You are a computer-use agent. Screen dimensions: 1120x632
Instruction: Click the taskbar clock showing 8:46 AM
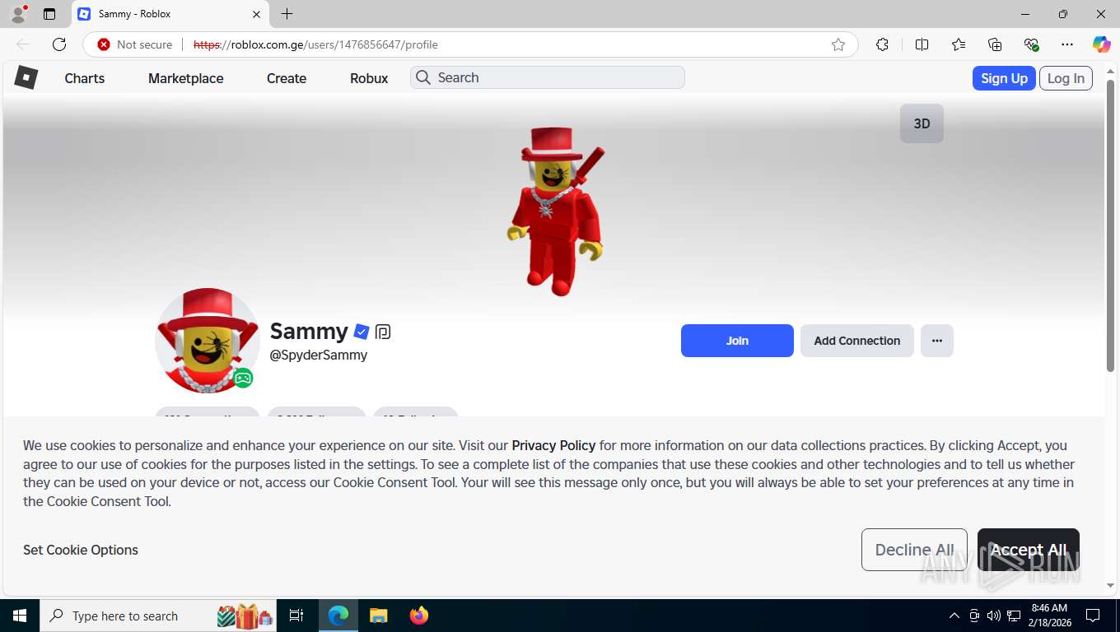tap(1049, 616)
